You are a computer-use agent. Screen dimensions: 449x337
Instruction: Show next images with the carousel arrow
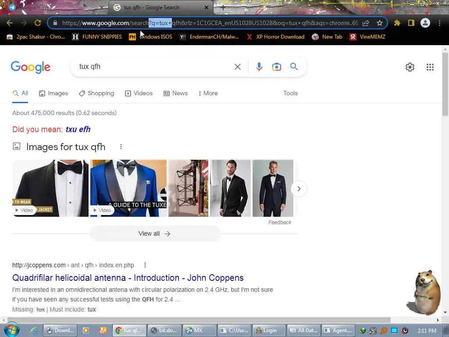pos(299,189)
